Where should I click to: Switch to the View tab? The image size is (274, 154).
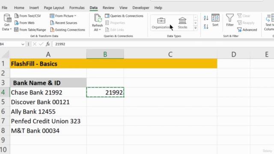[123, 8]
